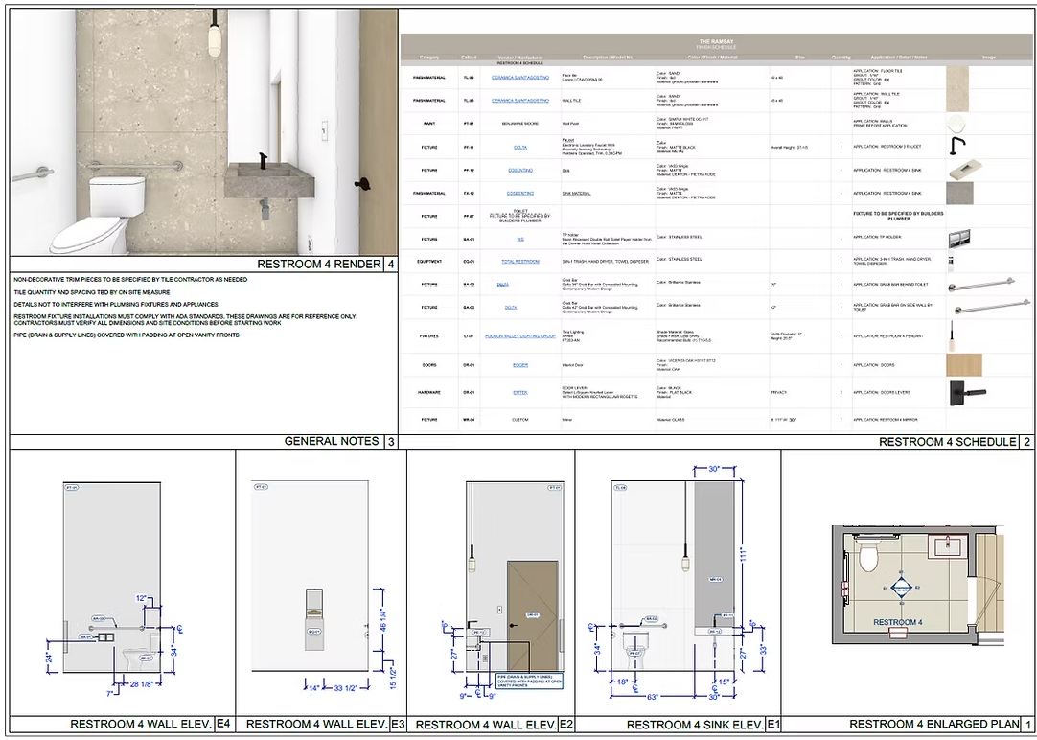Screen dimensions: 1037x740
Task: Click the RESTROOM 4 RENDER title
Action: [319, 265]
